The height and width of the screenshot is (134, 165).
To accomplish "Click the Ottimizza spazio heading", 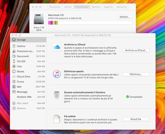I will pos(74,71).
